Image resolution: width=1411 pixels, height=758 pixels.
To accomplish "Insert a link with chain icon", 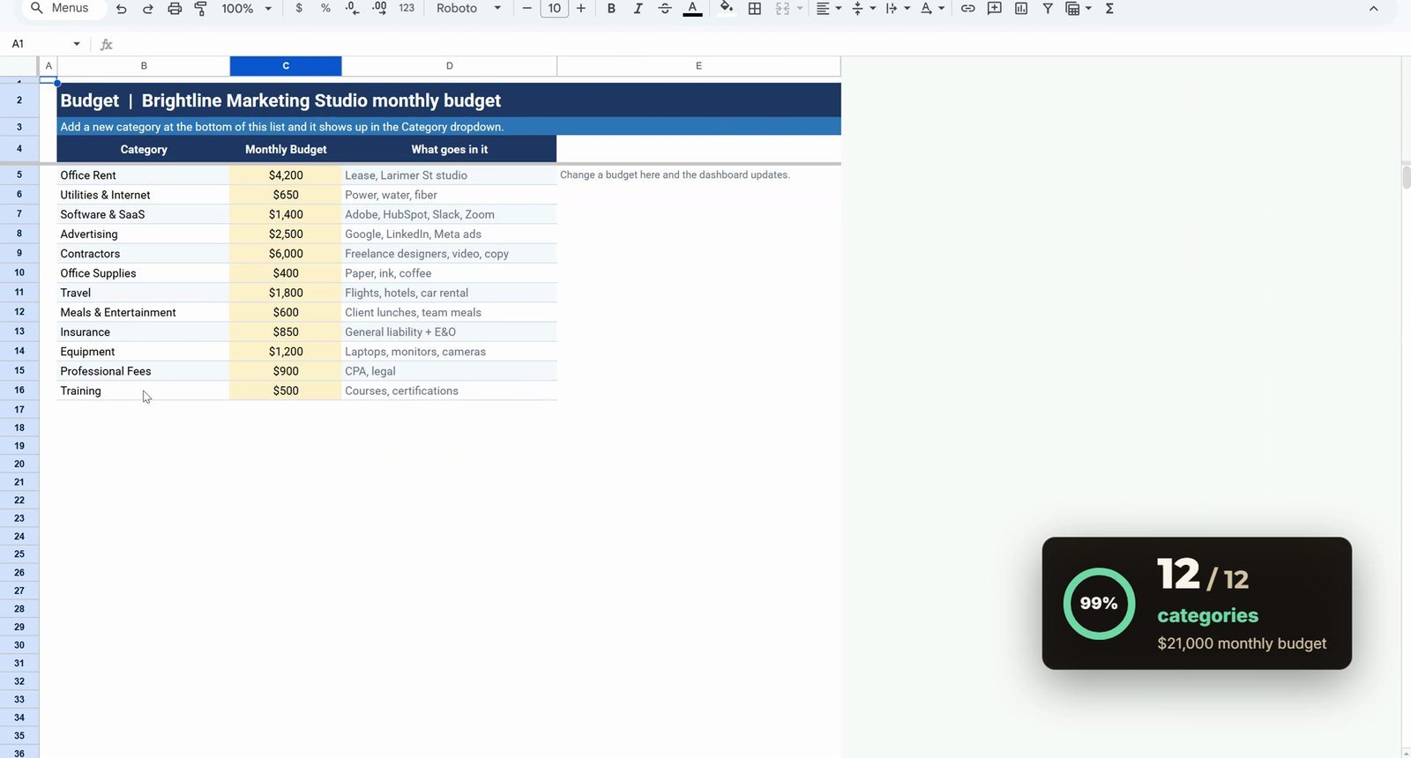I will pyautogui.click(x=967, y=9).
